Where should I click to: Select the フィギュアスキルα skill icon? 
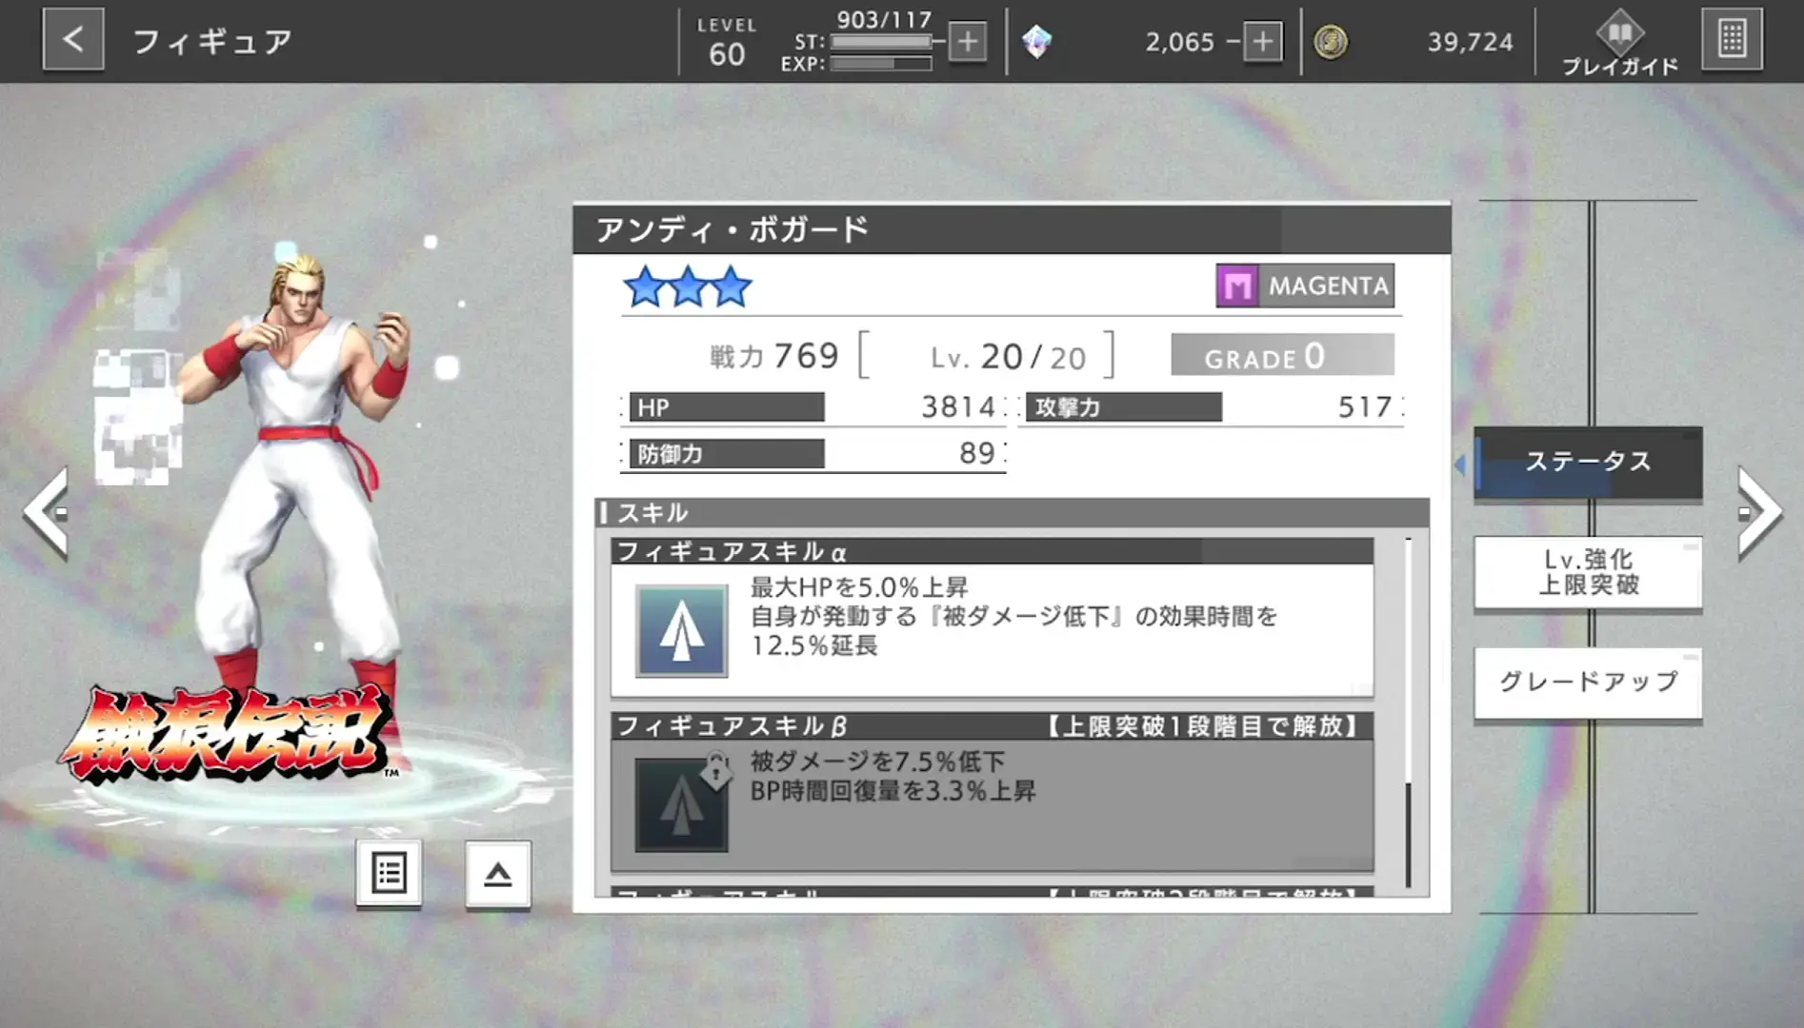(x=682, y=631)
